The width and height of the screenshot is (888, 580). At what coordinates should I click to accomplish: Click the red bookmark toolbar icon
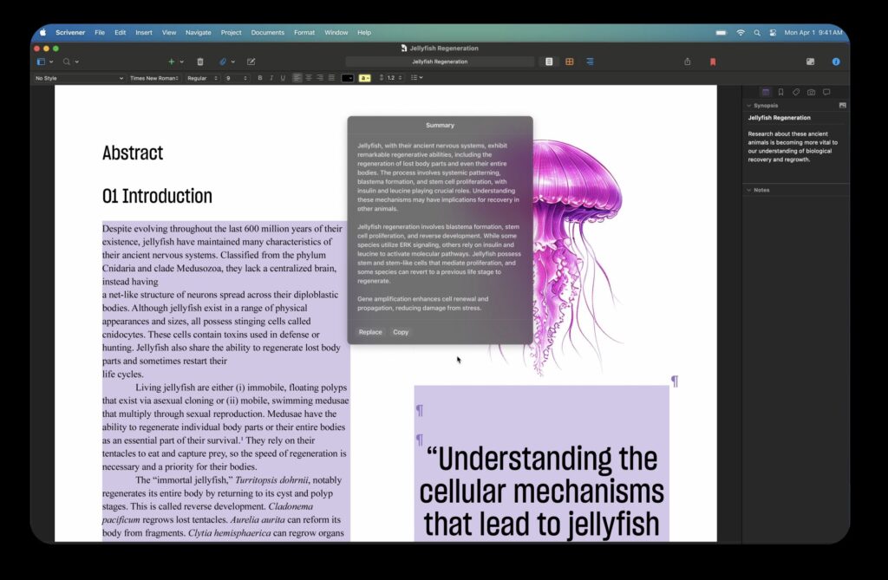point(713,62)
